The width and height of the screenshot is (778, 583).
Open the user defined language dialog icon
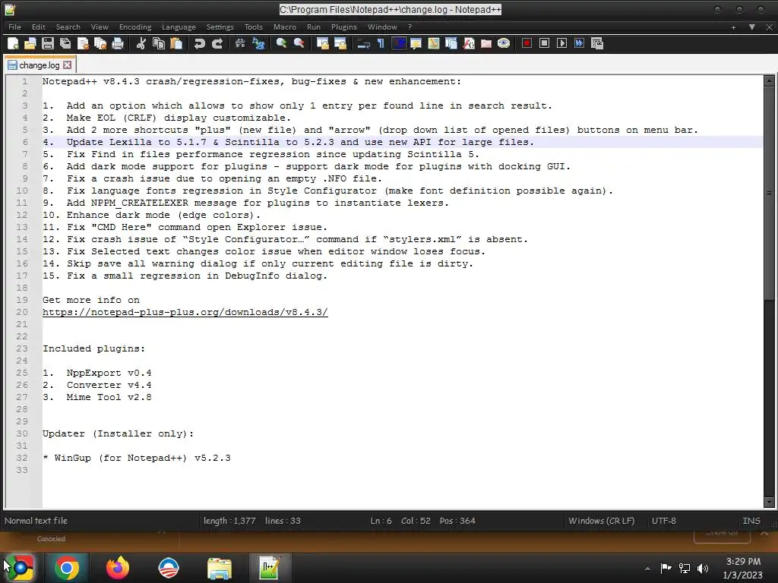click(x=416, y=43)
